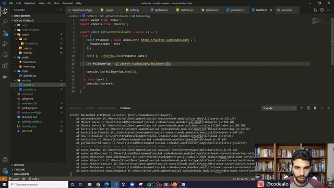Open the Docker view in activity bar
The image size is (334, 188).
[x=5, y=77]
